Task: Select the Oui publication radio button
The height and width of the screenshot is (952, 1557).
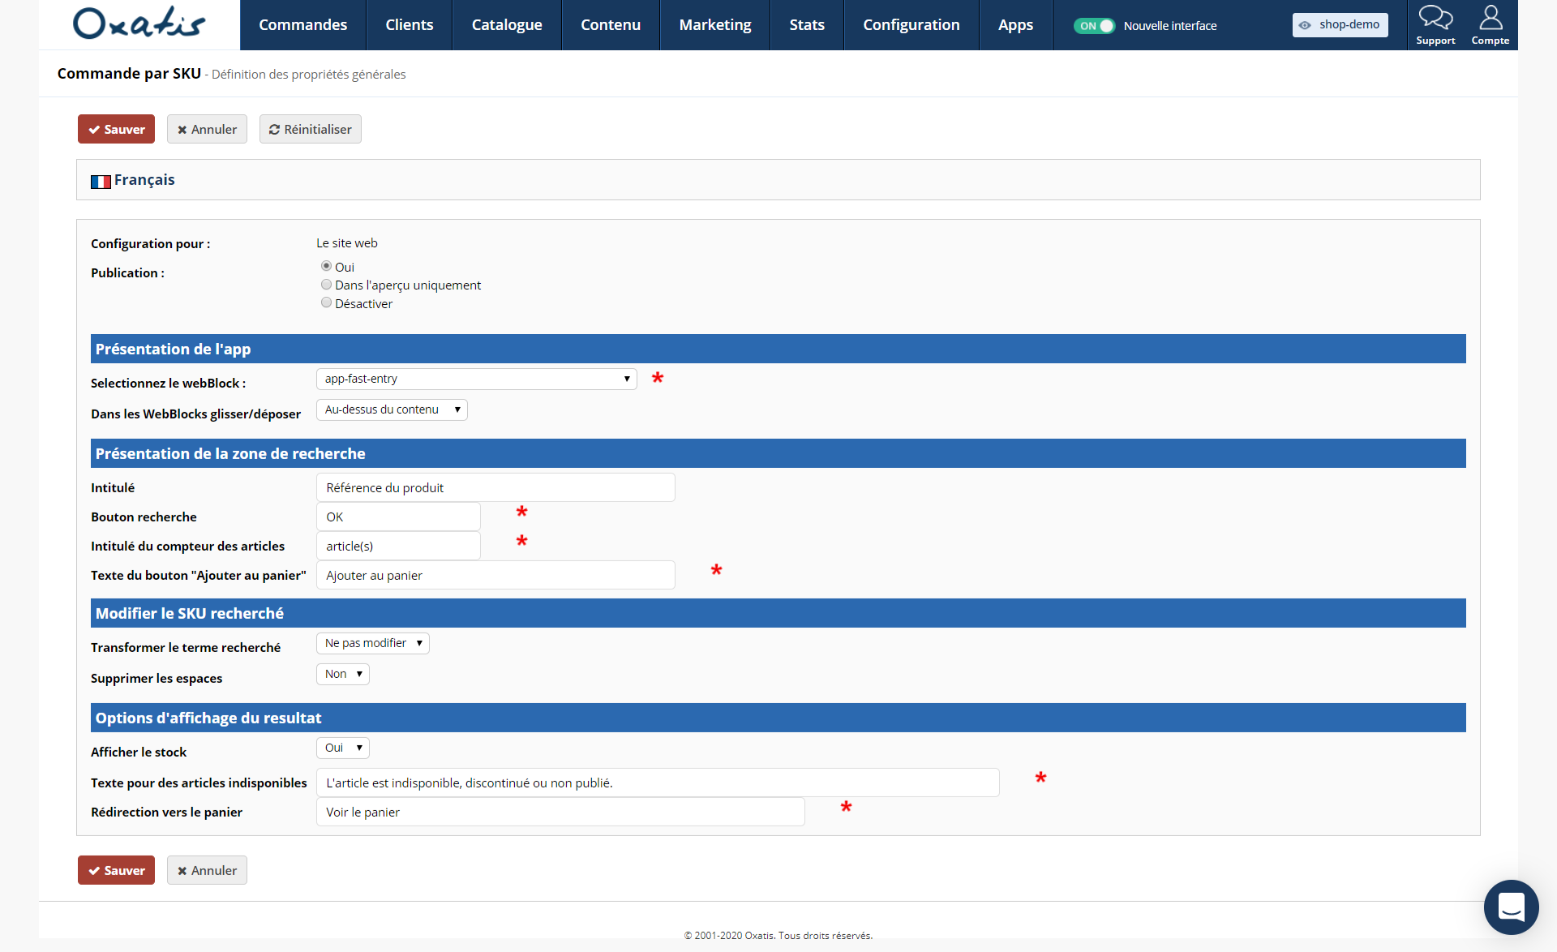Action: pos(326,266)
